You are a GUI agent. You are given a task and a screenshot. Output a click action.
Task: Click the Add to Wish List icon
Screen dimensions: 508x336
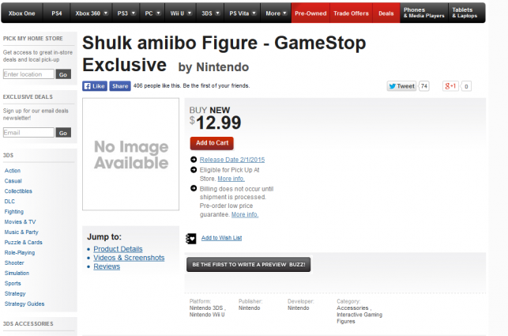(x=191, y=238)
